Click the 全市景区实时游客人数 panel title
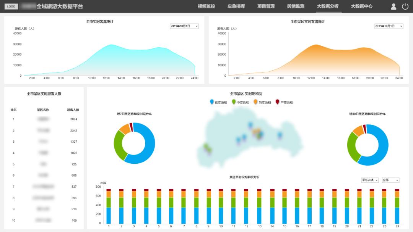 44,94
